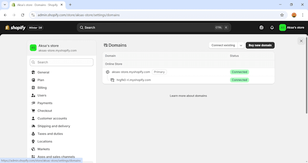Bookmark this page with star icon
This screenshot has height=163, width=308.
[x=282, y=15]
